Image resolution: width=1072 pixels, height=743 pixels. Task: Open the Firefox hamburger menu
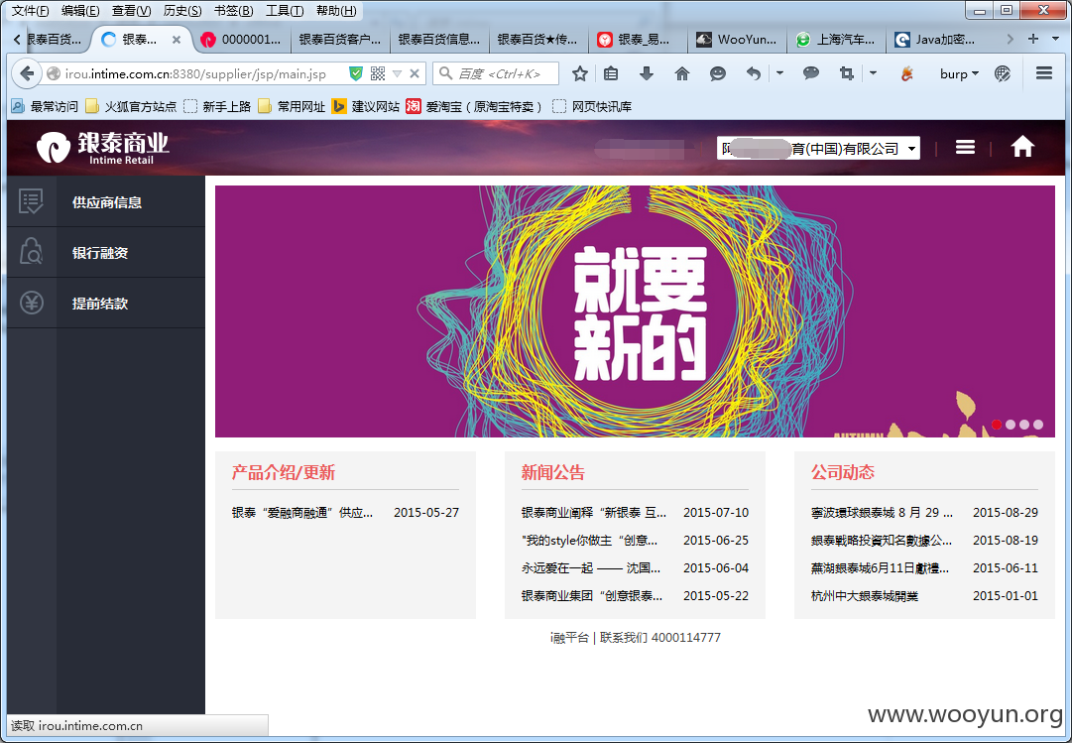[x=1044, y=73]
